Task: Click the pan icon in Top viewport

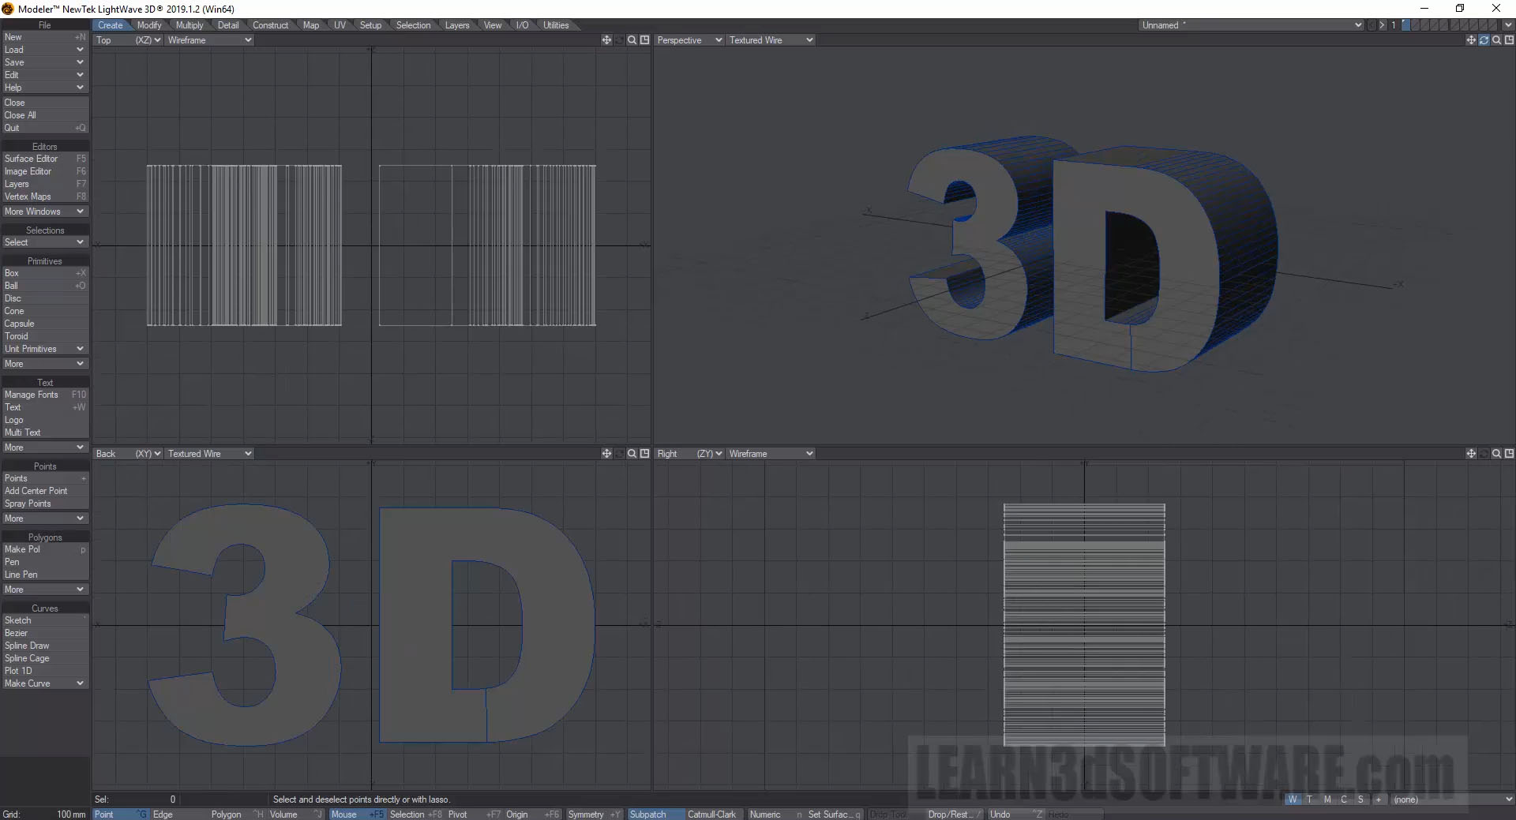Action: [606, 40]
